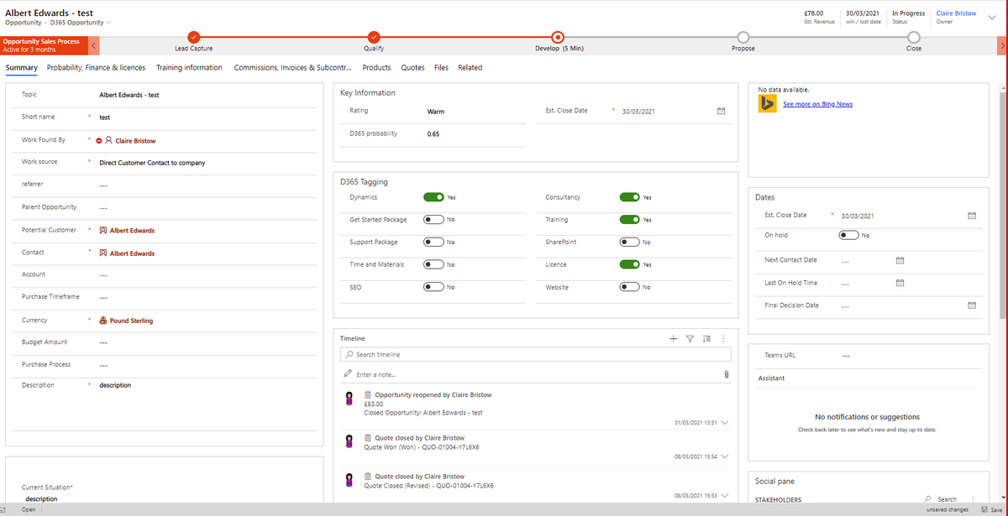Open Social pane more options menu
Viewport: 1008px width, 516px height.
(x=972, y=499)
